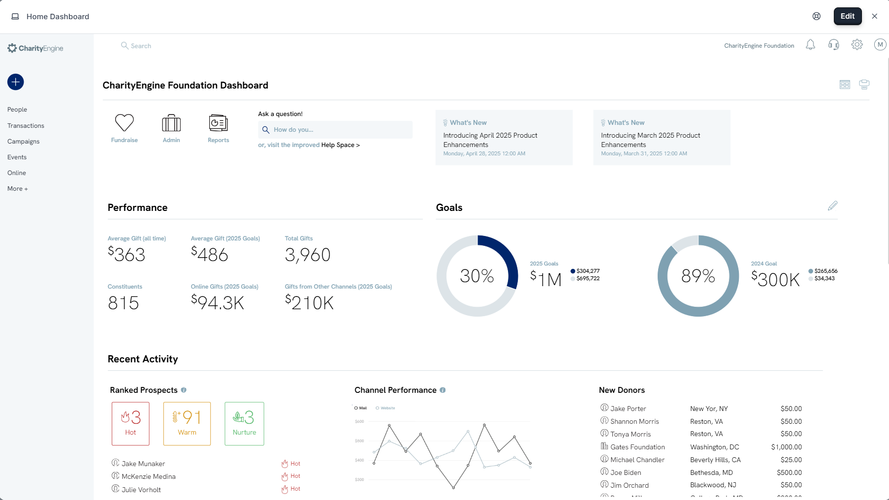
Task: Expand the More + sidebar menu
Action: pos(18,189)
